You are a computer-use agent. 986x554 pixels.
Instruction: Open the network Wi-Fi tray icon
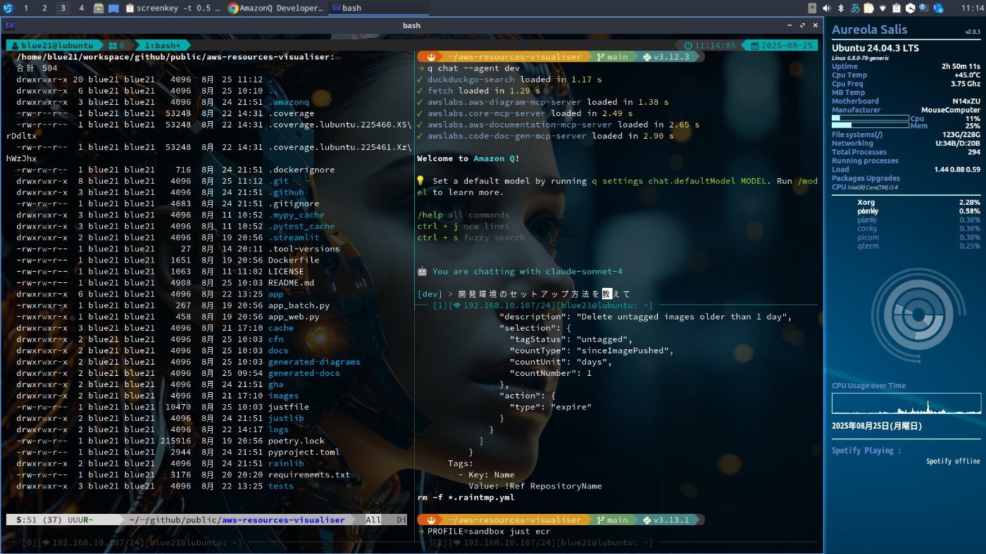click(x=883, y=8)
